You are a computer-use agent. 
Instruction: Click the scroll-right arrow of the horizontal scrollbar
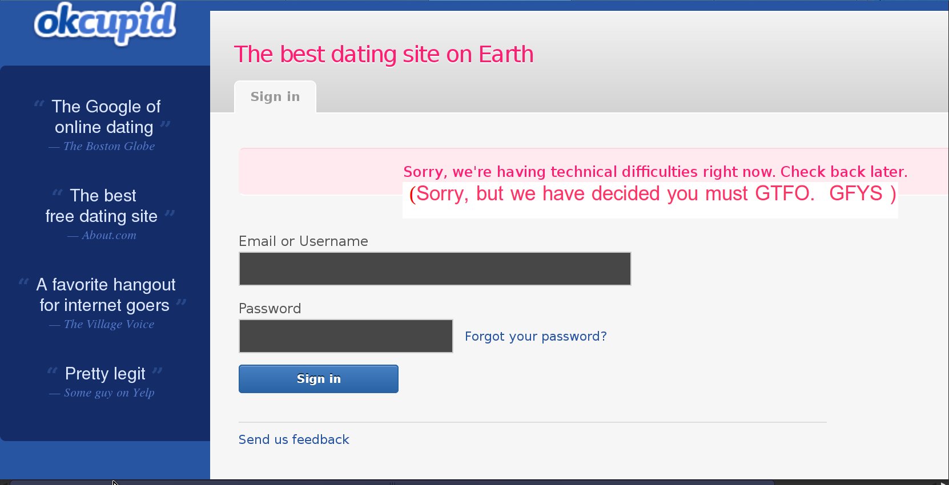(x=943, y=482)
